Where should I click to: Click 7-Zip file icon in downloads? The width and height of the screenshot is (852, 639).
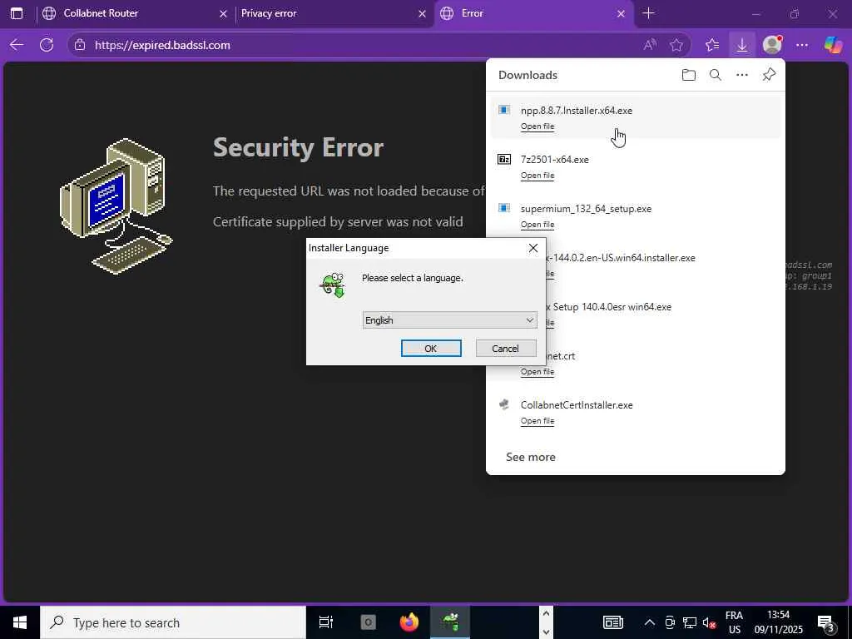pyautogui.click(x=504, y=159)
